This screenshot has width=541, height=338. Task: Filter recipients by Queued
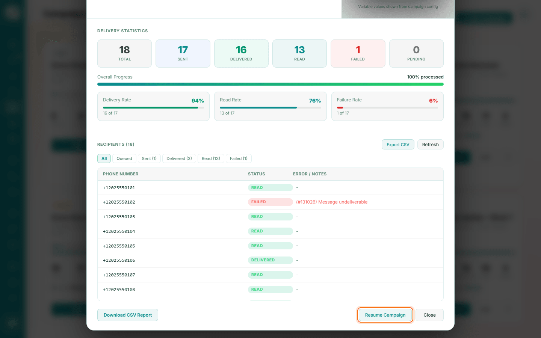click(x=124, y=158)
